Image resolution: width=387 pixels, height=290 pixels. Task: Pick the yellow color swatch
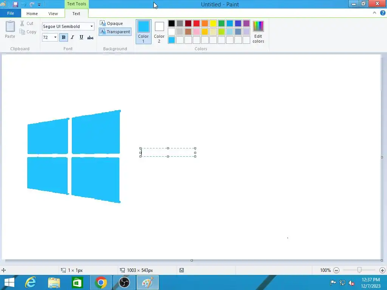point(213,23)
